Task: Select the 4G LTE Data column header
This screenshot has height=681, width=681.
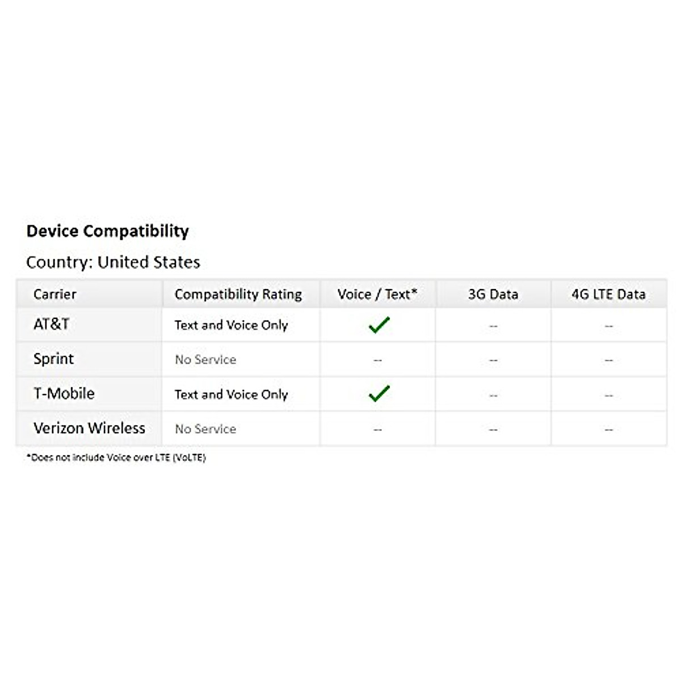Action: tap(608, 294)
